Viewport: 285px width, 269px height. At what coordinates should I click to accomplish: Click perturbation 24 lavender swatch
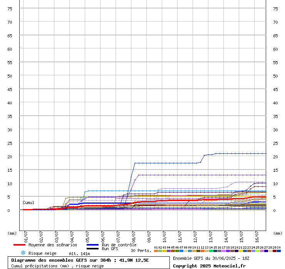[x=253, y=251]
